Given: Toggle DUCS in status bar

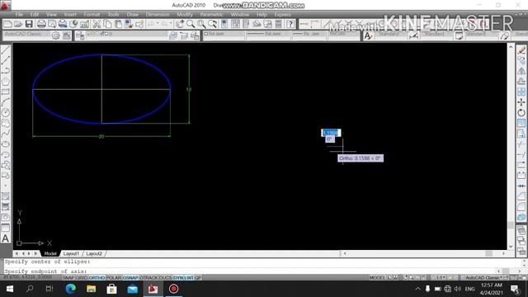Looking at the screenshot, I should click(165, 278).
